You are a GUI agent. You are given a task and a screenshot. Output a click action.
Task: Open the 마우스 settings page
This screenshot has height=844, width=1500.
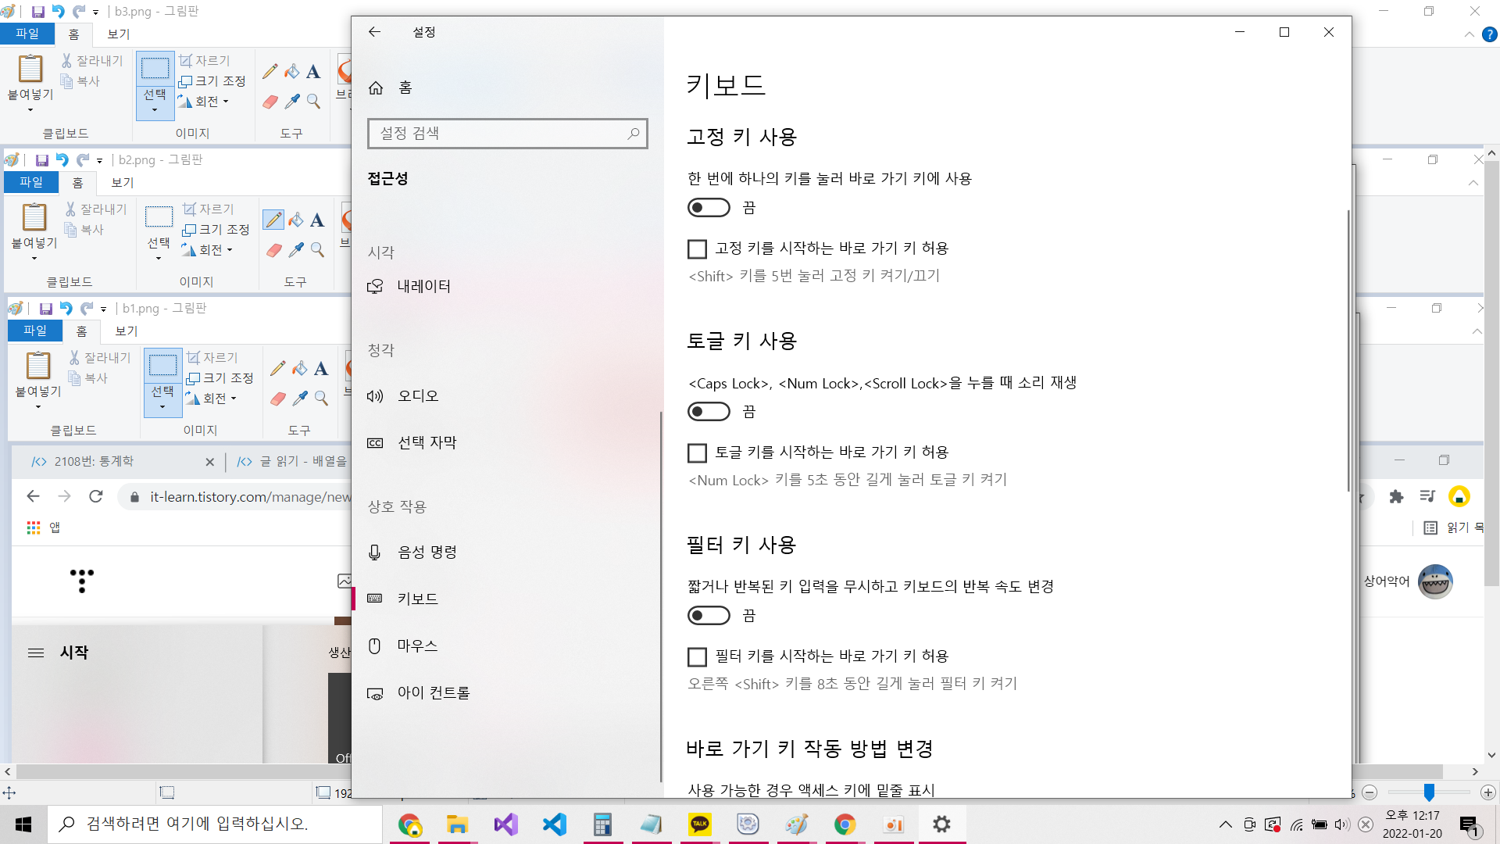(417, 646)
